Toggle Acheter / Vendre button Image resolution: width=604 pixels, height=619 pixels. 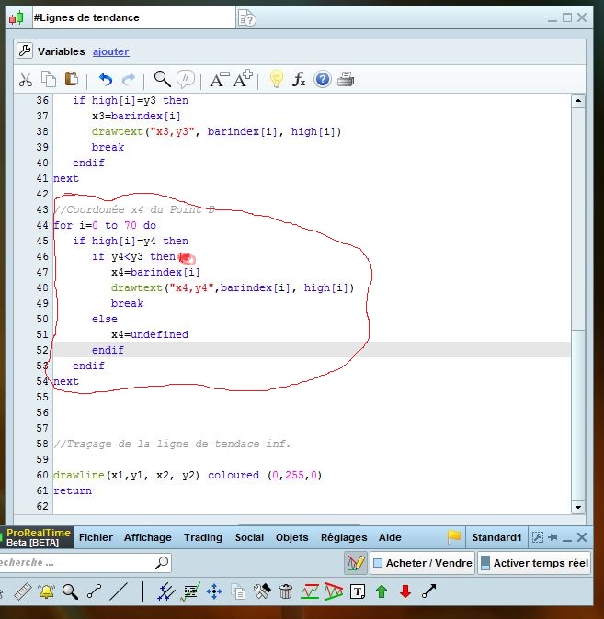(422, 563)
